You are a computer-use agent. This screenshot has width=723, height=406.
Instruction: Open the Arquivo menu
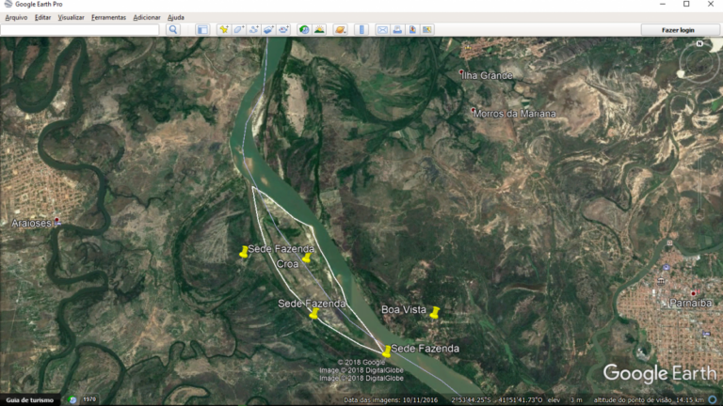[16, 18]
